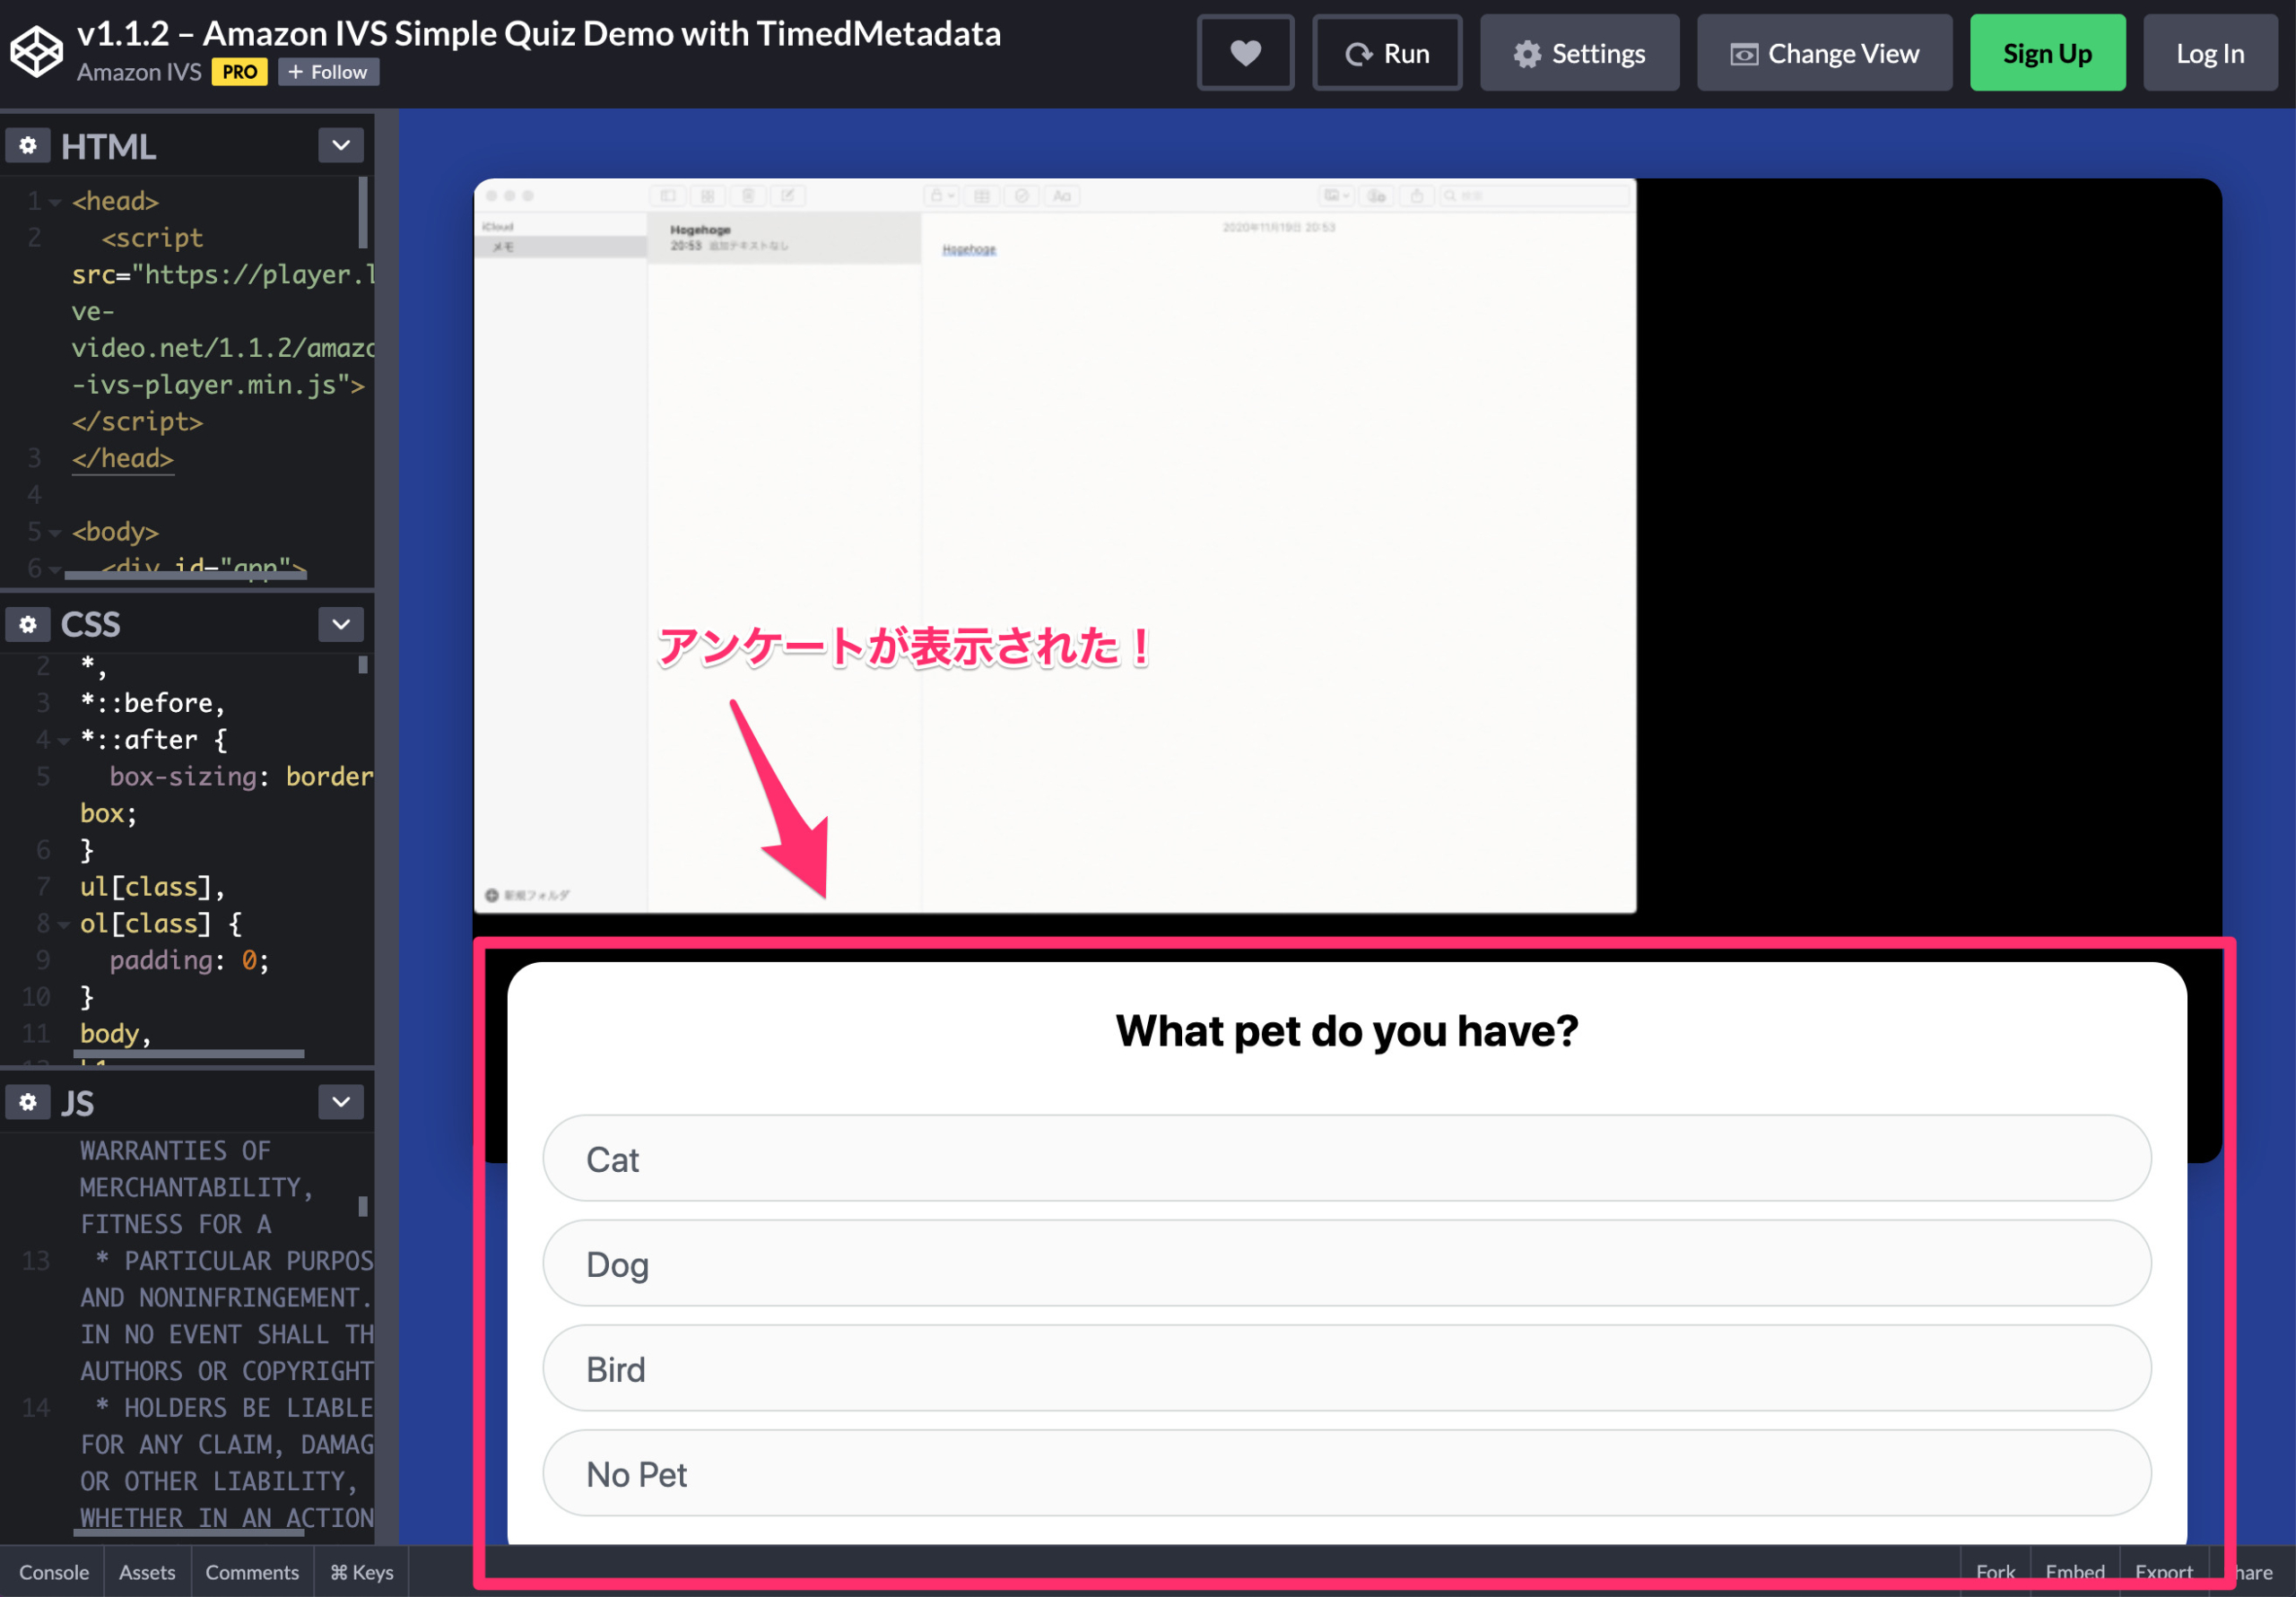Collapse the head tag fold arrow

click(56, 202)
